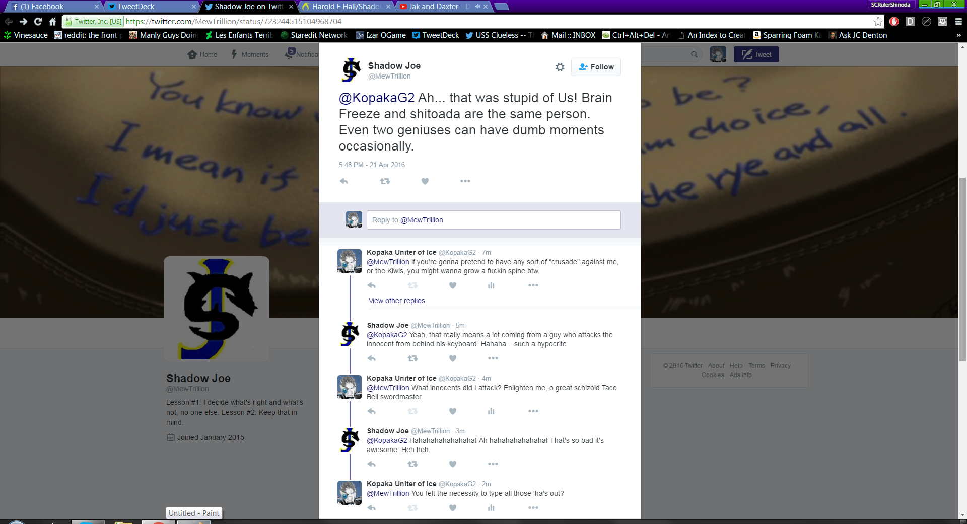The image size is (967, 524).
Task: Open the Chrome menu hamburger icon
Action: (958, 22)
